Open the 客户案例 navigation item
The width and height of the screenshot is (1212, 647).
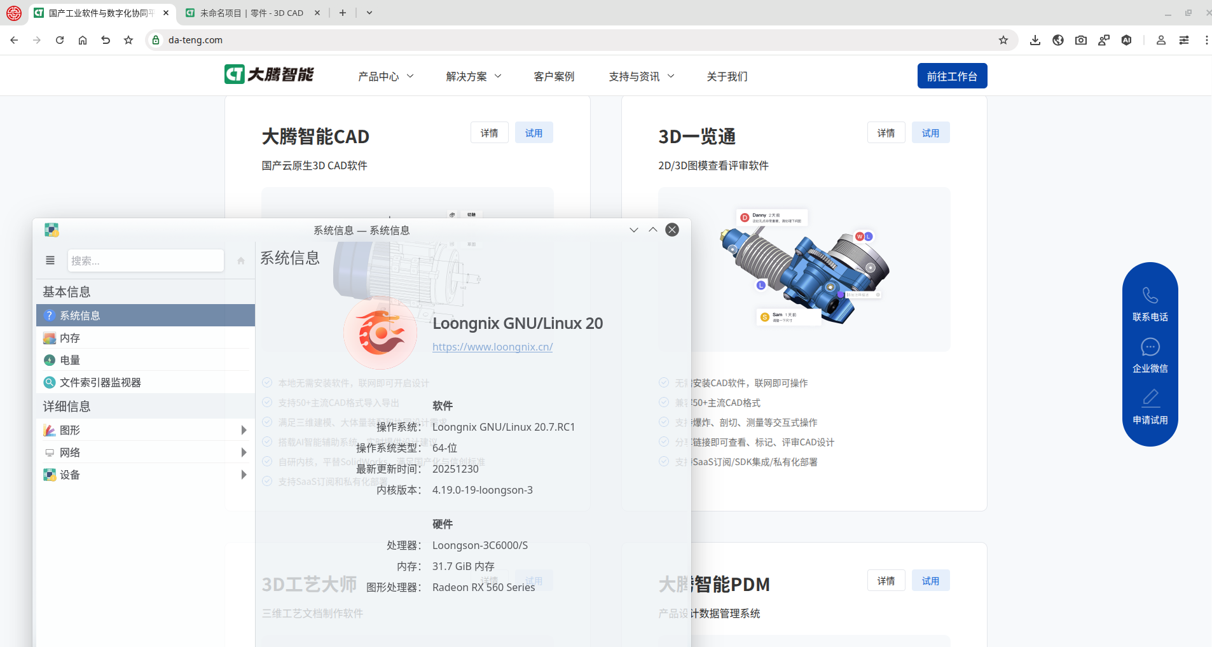(554, 76)
